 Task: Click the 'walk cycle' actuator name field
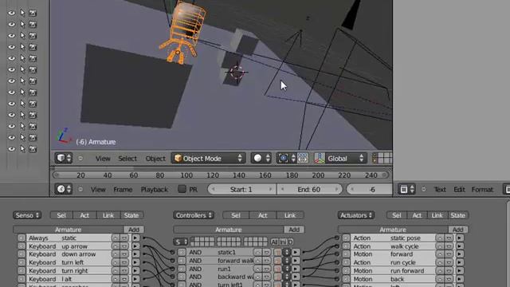pyautogui.click(x=411, y=246)
